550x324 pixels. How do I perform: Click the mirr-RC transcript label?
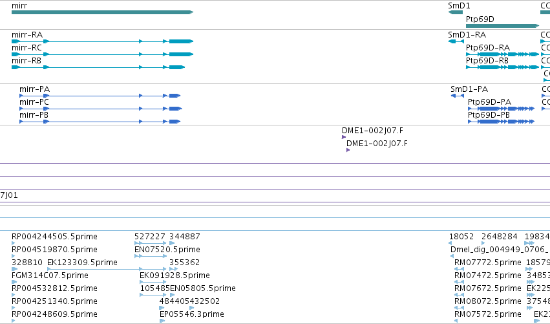tap(26, 48)
